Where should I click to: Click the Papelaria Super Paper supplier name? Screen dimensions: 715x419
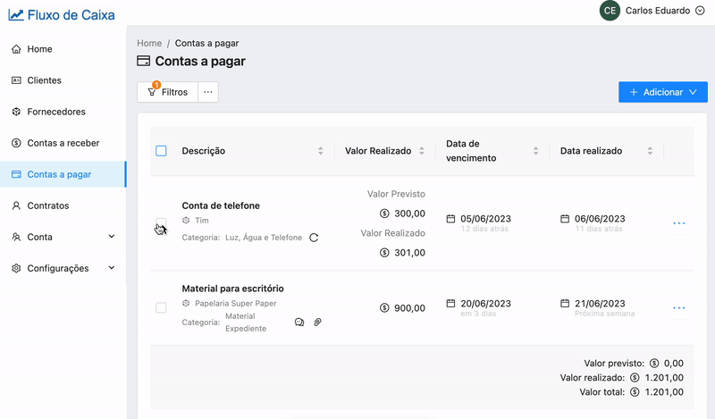(236, 303)
